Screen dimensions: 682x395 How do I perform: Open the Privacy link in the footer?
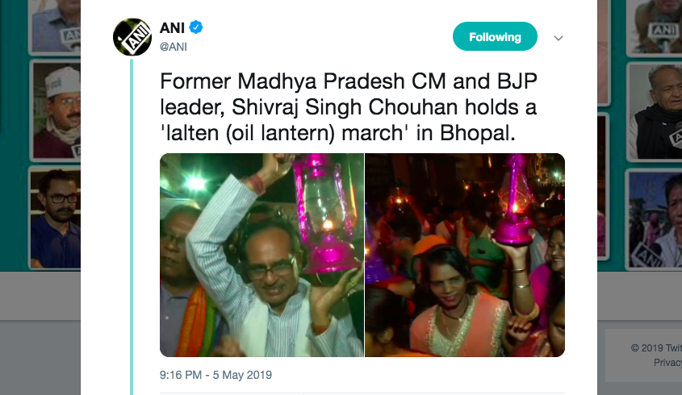(x=667, y=363)
